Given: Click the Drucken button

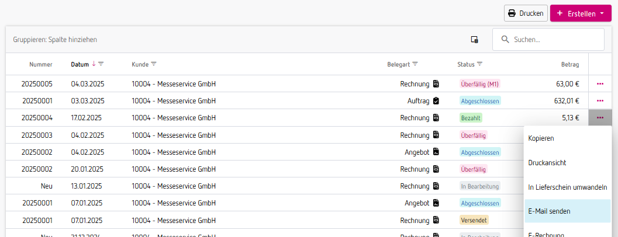Looking at the screenshot, I should pos(526,13).
